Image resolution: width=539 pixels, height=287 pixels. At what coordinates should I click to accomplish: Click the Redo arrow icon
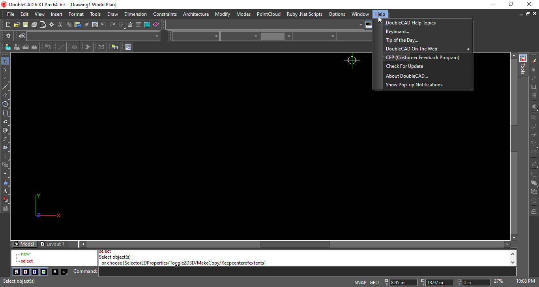click(112, 24)
